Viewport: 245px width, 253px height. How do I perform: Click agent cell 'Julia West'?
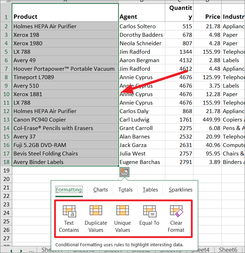(142, 153)
